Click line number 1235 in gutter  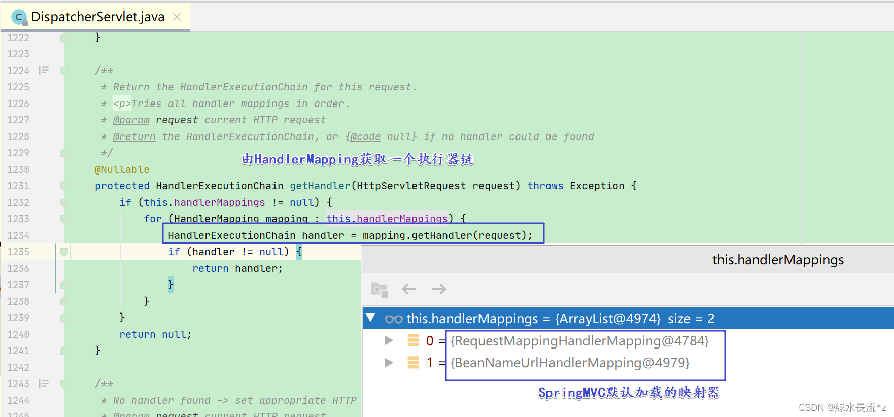pos(18,252)
